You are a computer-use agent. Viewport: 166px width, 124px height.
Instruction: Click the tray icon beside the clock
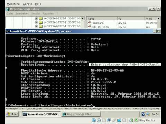click(x=148, y=114)
